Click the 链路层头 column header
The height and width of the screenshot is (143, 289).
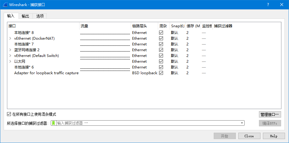pos(144,26)
